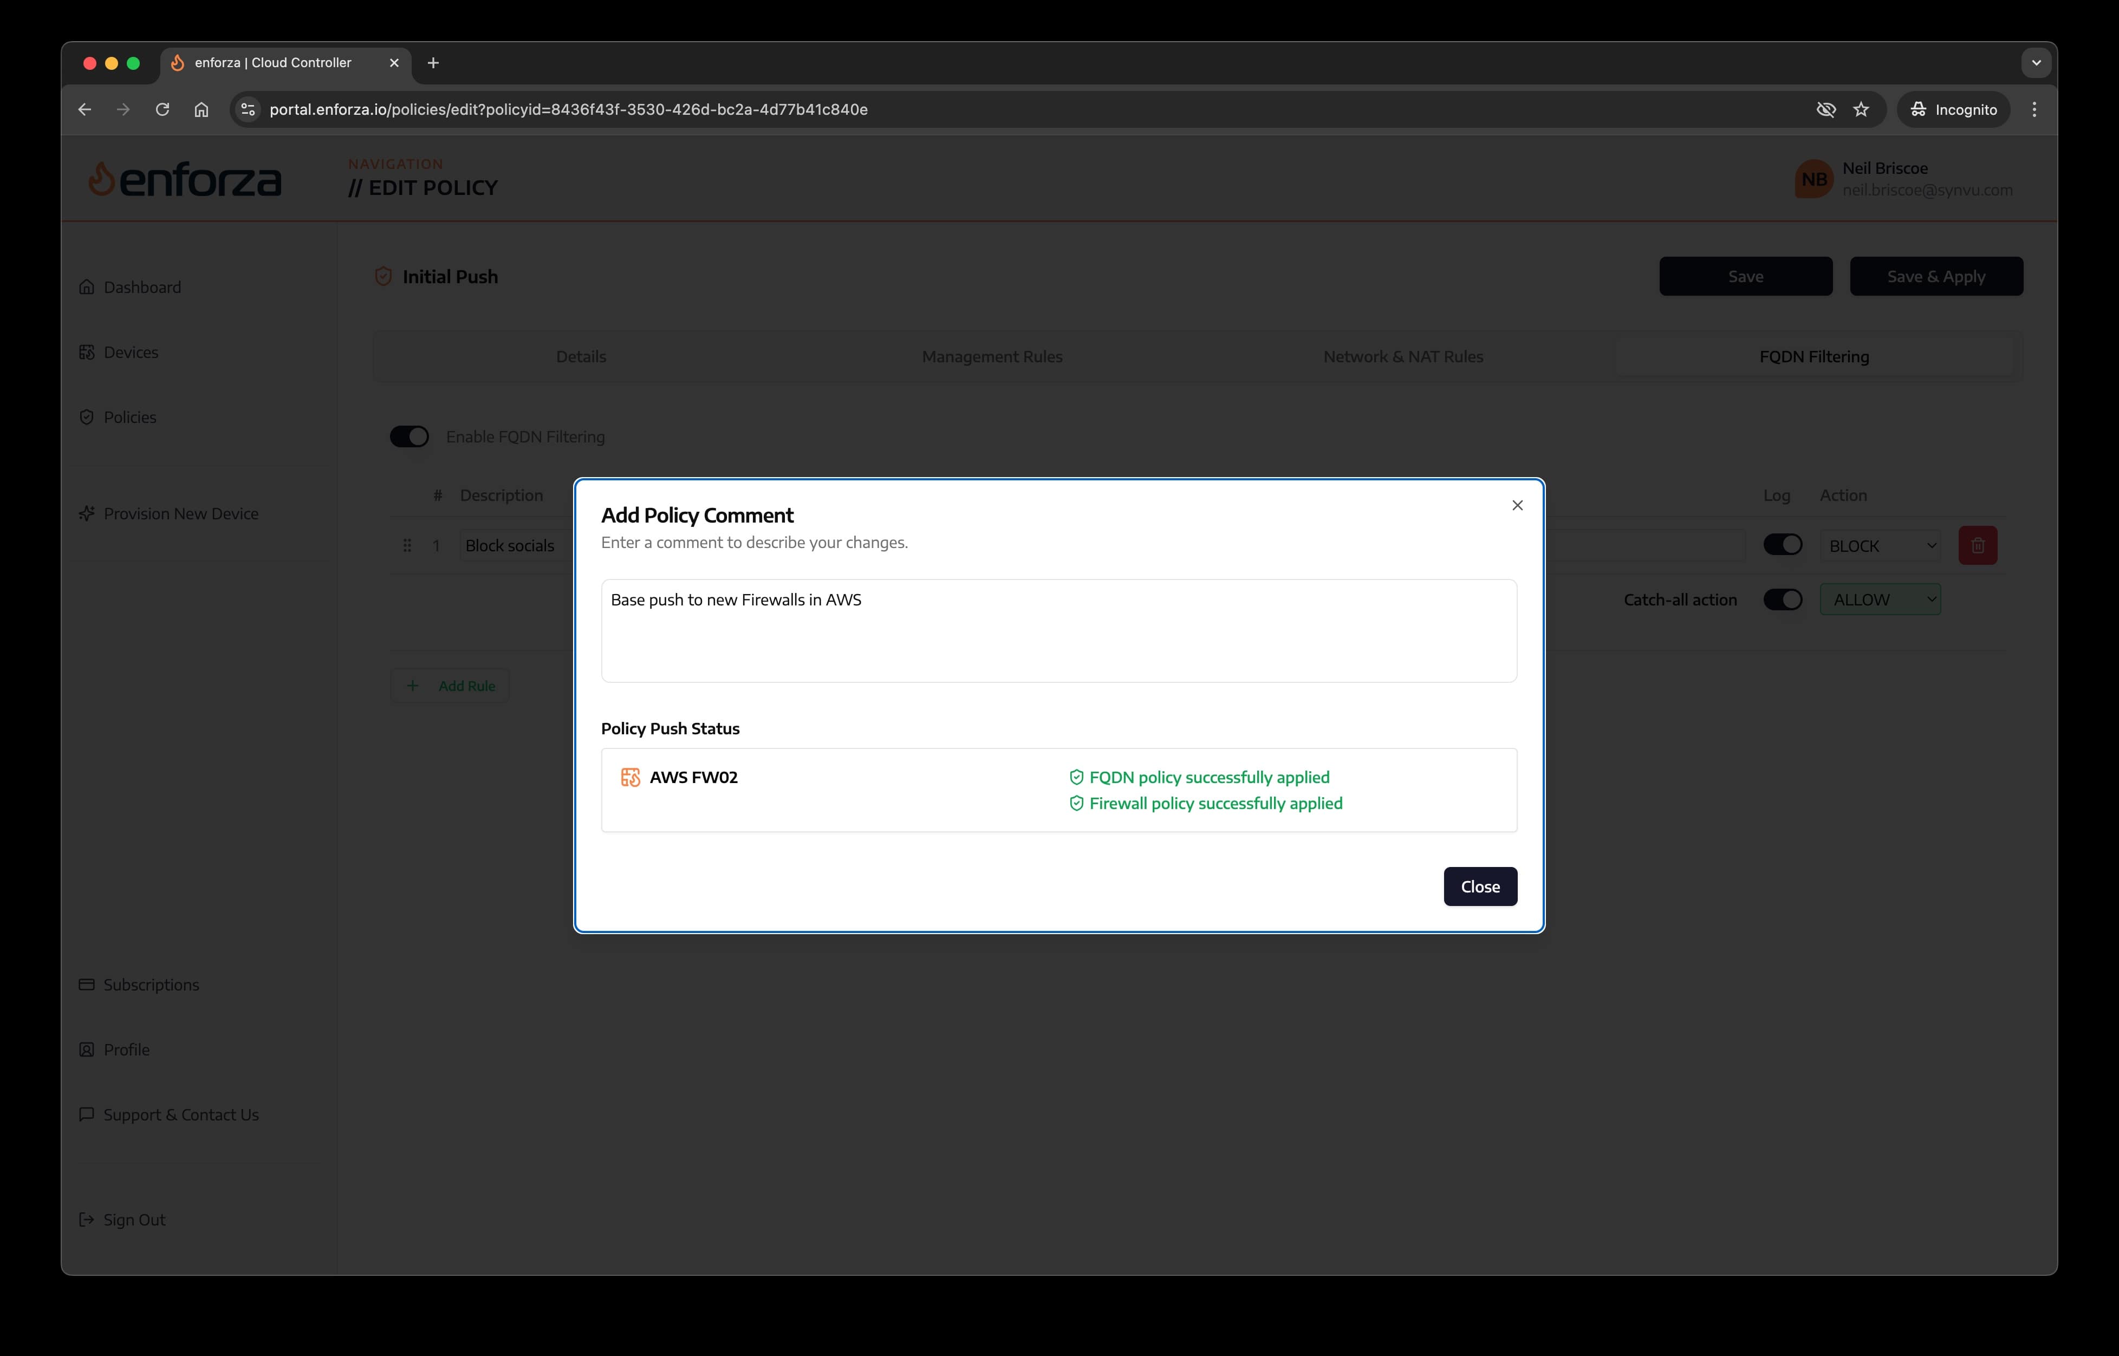The width and height of the screenshot is (2119, 1356).
Task: Click the Subscriptions card icon
Action: 86,985
